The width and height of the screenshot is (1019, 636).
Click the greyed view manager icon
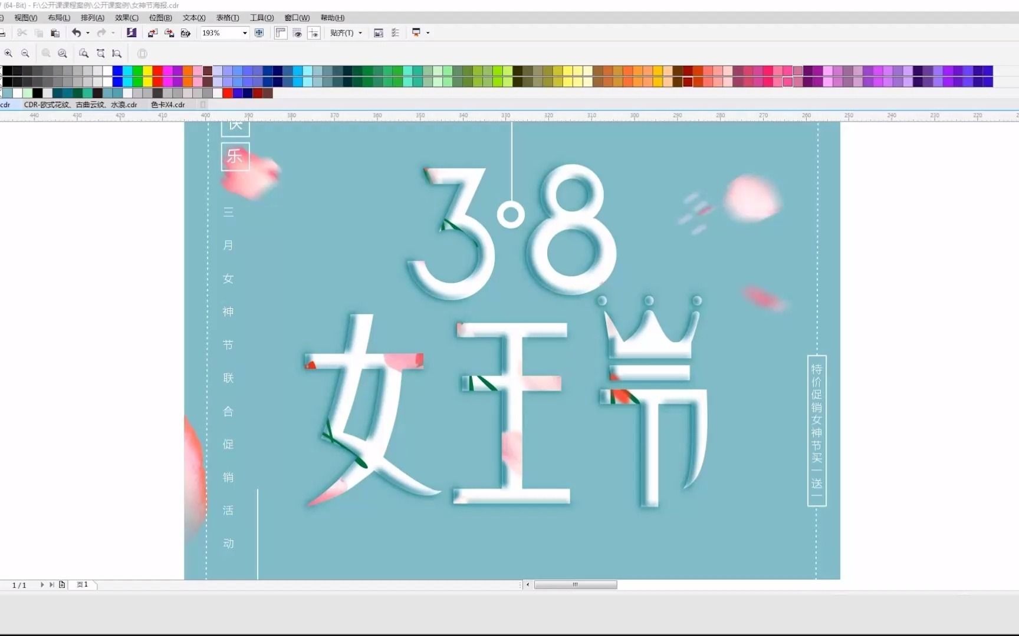(142, 54)
